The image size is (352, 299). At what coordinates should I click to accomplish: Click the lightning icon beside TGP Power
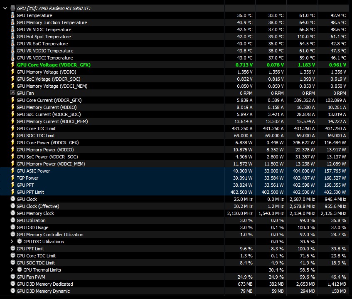point(13,178)
